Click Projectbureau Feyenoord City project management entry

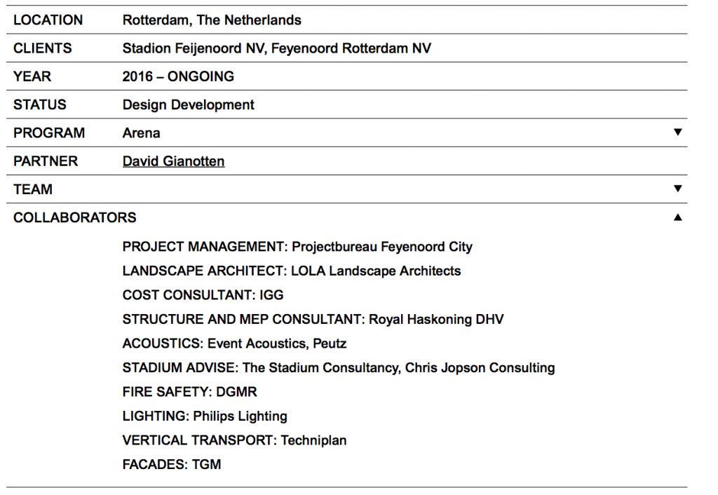tap(381, 247)
